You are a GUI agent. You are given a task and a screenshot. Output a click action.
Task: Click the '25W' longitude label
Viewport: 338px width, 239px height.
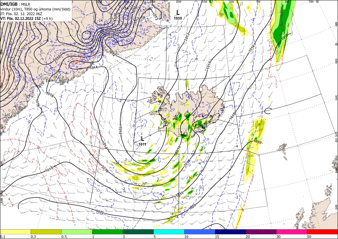click(x=152, y=2)
